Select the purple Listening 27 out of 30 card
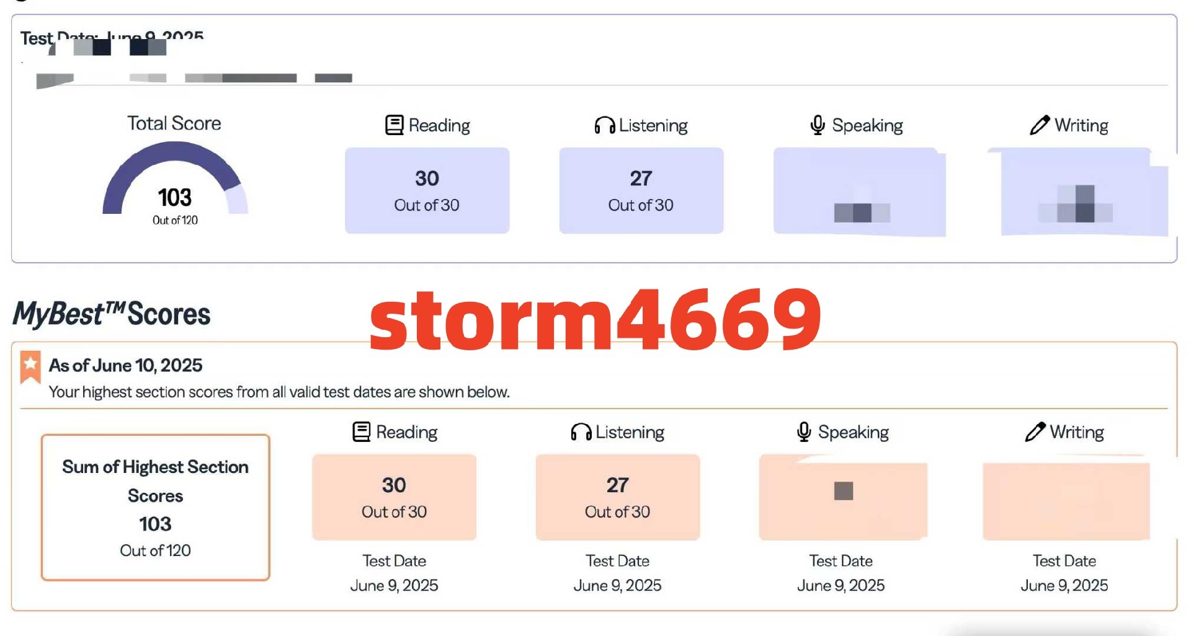This screenshot has width=1191, height=636. (x=641, y=190)
